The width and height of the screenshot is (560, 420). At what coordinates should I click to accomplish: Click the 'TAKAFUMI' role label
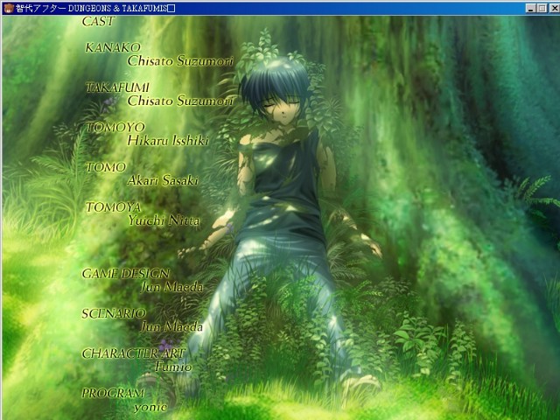[x=117, y=87]
